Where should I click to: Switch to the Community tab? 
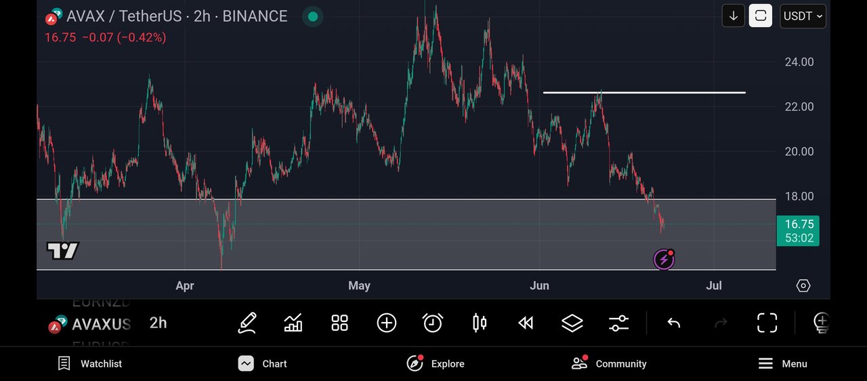click(609, 364)
